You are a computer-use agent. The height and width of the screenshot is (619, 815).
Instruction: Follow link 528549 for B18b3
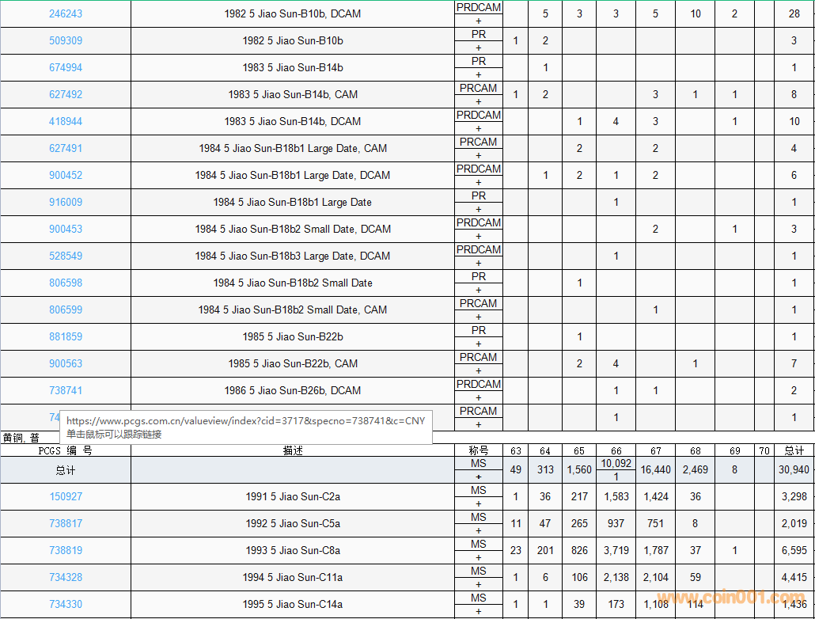tap(66, 256)
